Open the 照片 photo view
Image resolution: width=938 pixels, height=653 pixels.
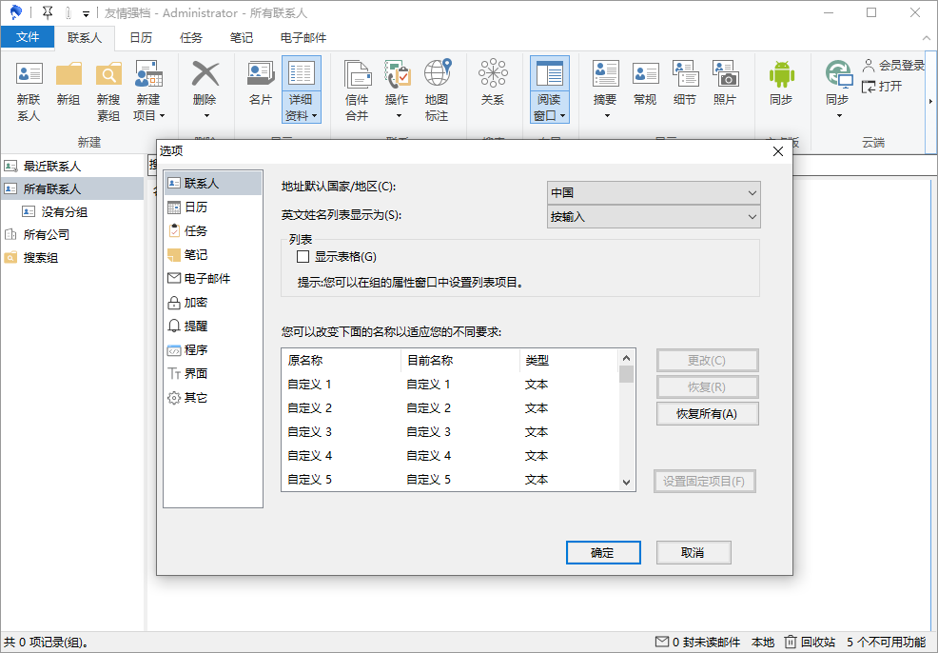(x=726, y=86)
